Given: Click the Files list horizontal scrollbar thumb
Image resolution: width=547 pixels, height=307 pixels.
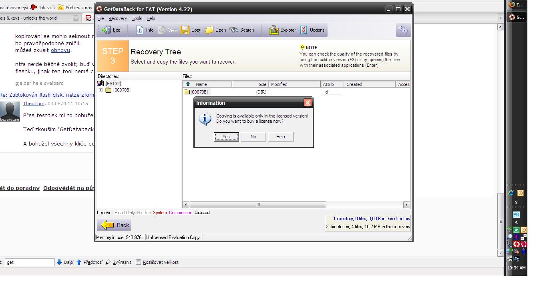Looking at the screenshot, I should pyautogui.click(x=258, y=205).
